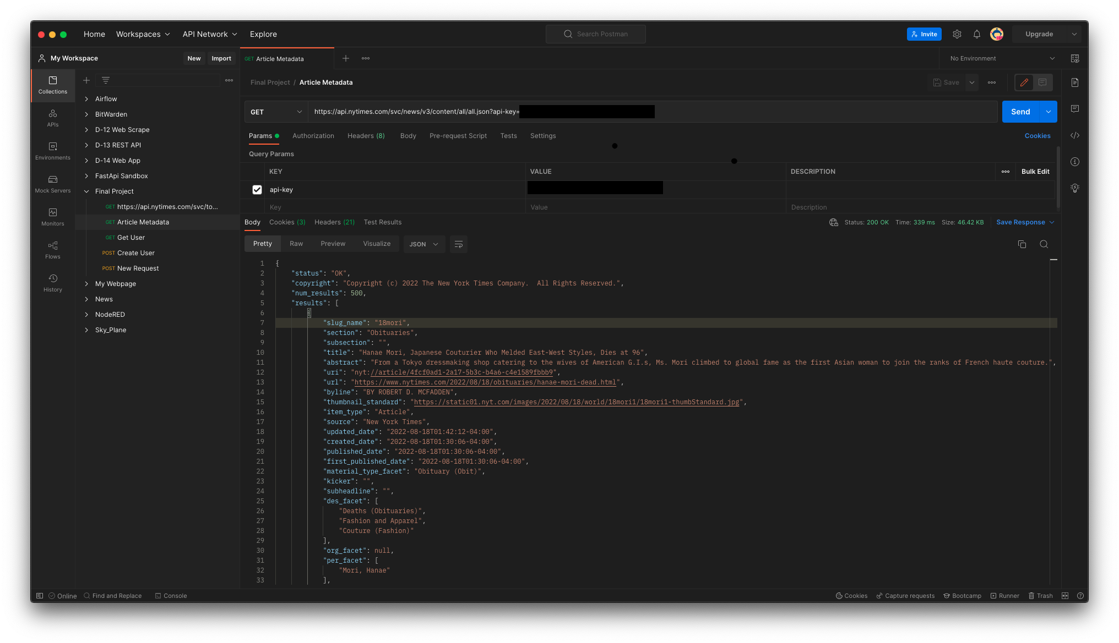Viewport: 1119px width, 643px height.
Task: Click the request URL field
Action: click(653, 112)
